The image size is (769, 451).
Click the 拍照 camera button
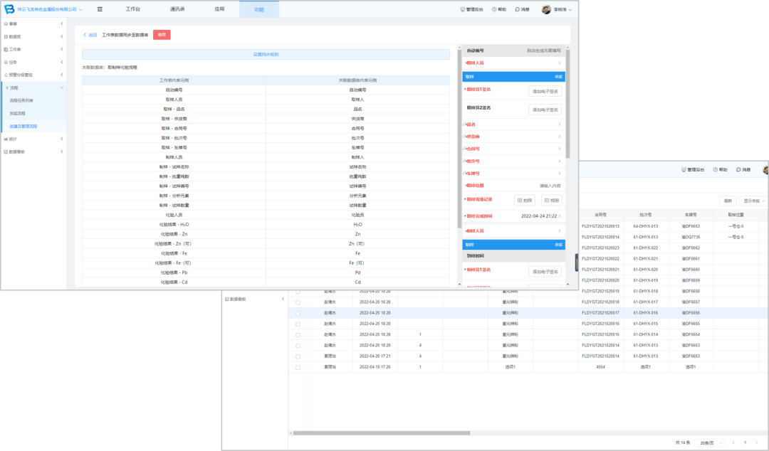click(525, 201)
